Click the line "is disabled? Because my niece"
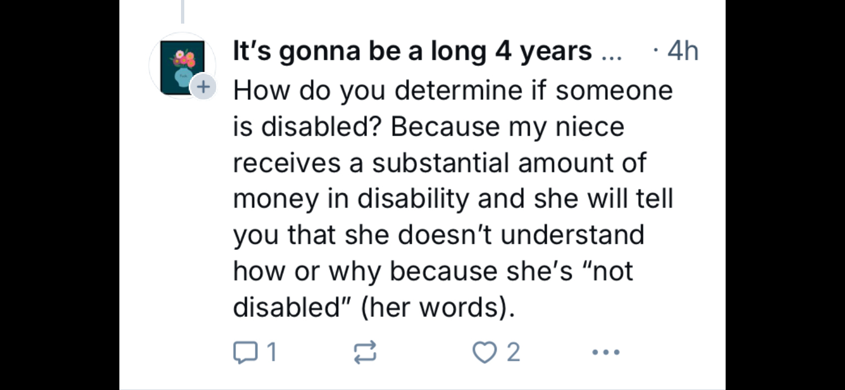 pos(428,126)
